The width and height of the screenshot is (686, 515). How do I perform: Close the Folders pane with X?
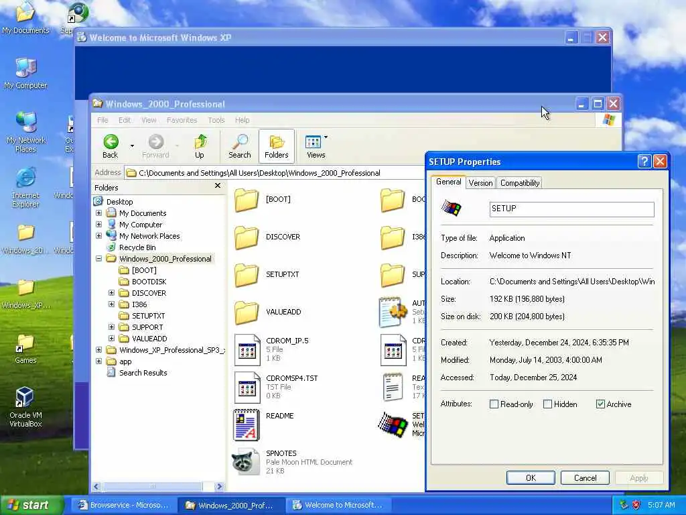[218, 186]
